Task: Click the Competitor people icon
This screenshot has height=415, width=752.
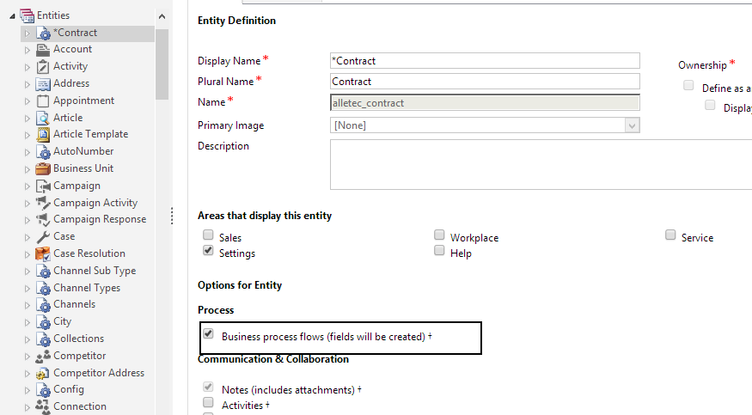Action: tap(44, 357)
